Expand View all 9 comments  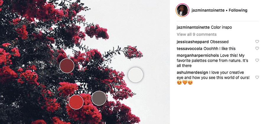point(197,34)
